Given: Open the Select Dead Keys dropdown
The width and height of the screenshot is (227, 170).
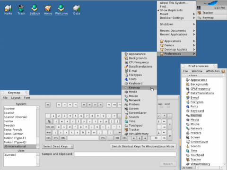Looking at the screenshot, I should (x=58, y=146).
